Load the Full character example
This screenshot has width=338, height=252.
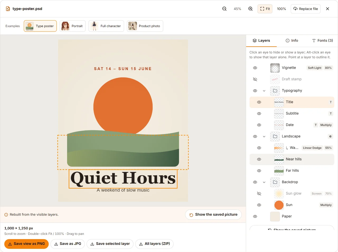click(106, 26)
